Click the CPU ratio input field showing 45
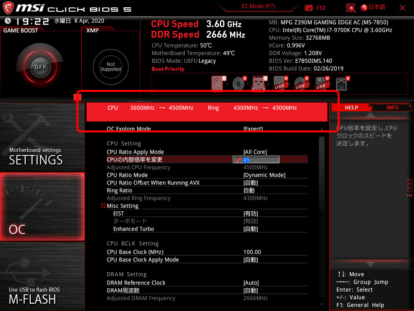The width and height of the screenshot is (414, 311). [x=256, y=160]
